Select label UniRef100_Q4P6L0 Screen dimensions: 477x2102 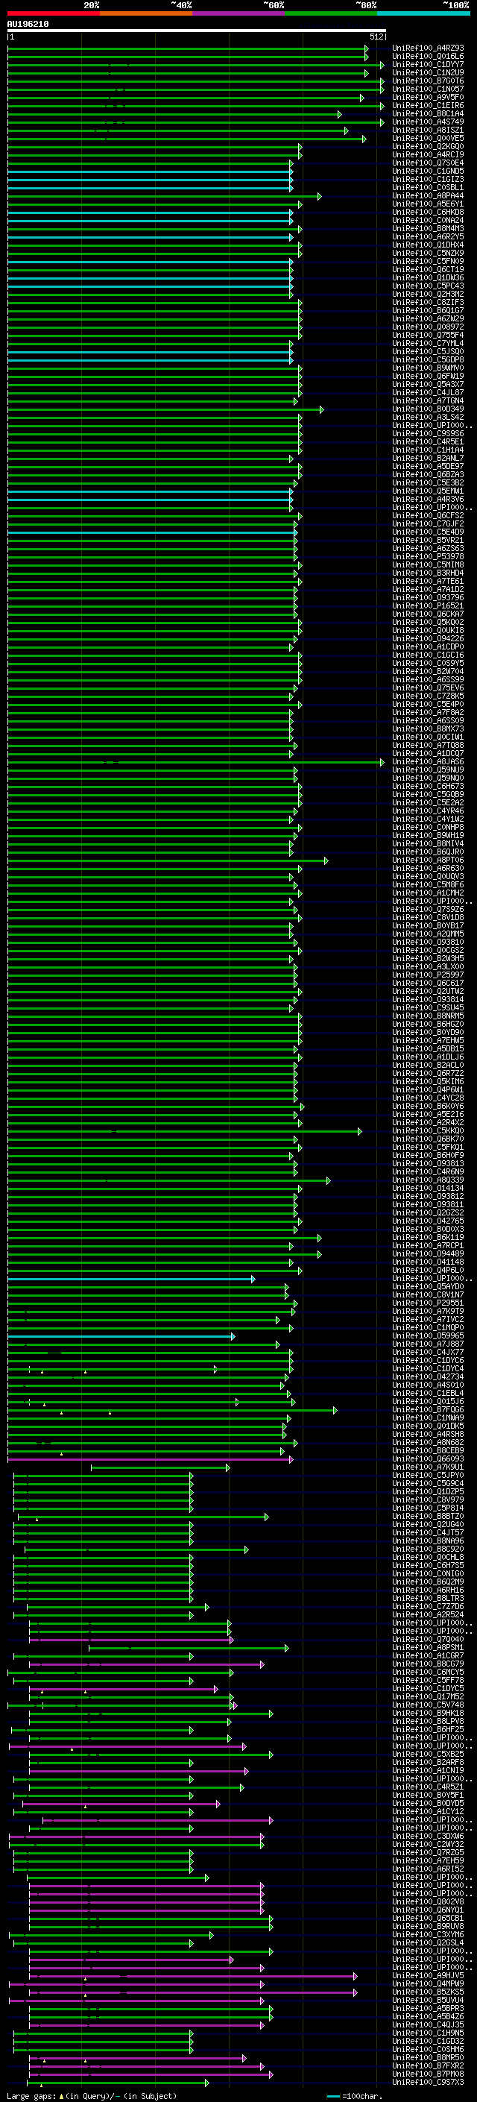(428, 1271)
